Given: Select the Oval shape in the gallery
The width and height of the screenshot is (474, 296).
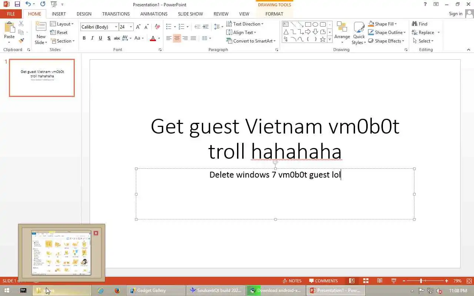Looking at the screenshot, I should click(315, 24).
